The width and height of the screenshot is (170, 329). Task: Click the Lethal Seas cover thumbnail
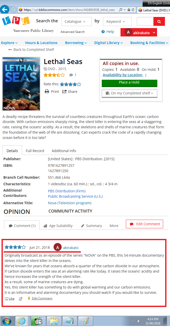[21, 84]
